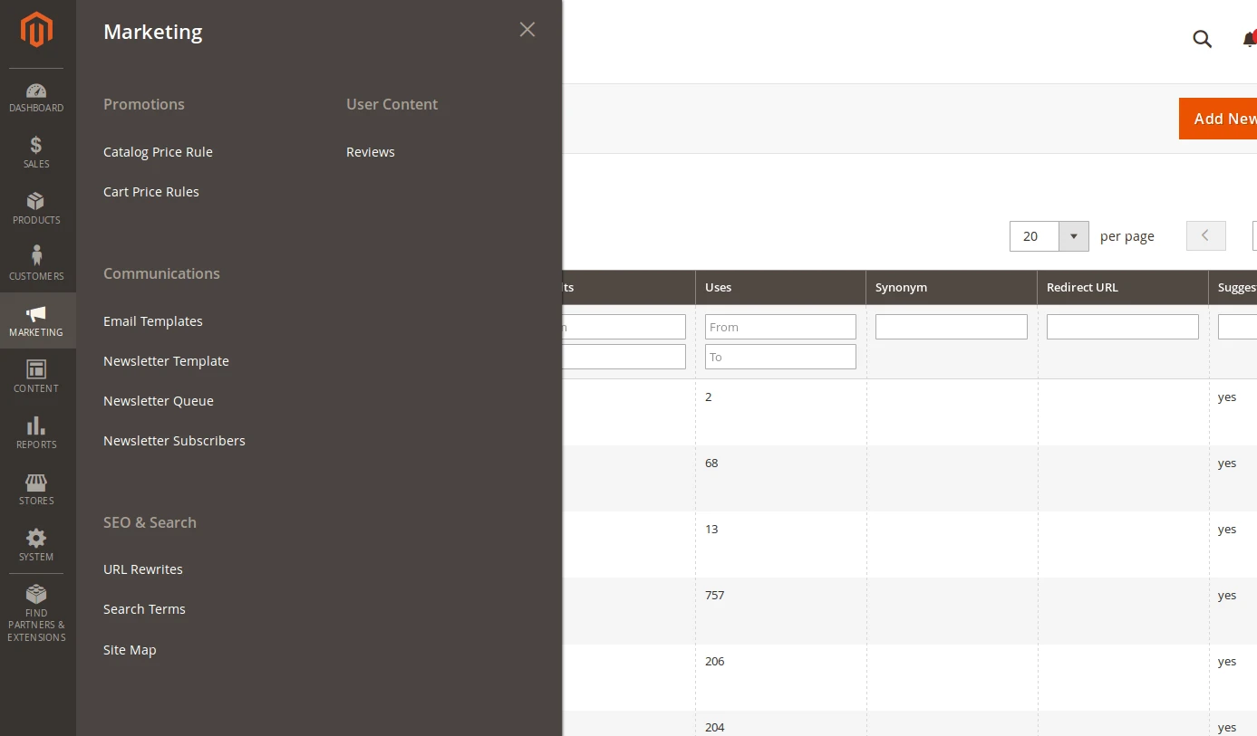
Task: Open the Products section
Action: coord(36,207)
